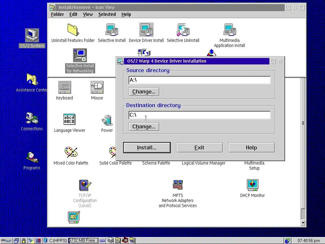The height and width of the screenshot is (244, 325).
Task: Click the information bubble icon near the clock
Action: click(x=287, y=241)
